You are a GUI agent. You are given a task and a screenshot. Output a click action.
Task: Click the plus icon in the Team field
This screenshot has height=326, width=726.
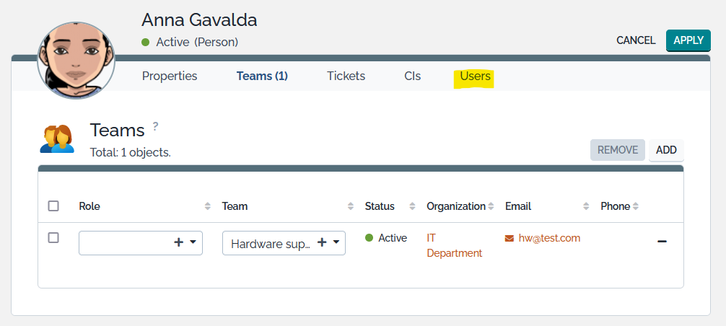point(322,243)
